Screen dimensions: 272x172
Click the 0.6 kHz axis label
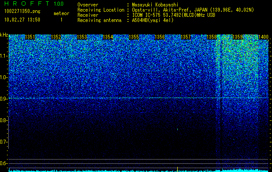point(3,163)
